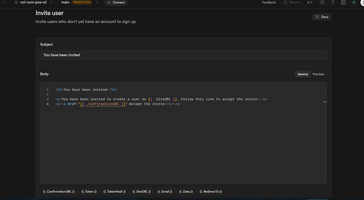The width and height of the screenshot is (364, 200).
Task: Open the SQL terminal icon
Action: 343,2
